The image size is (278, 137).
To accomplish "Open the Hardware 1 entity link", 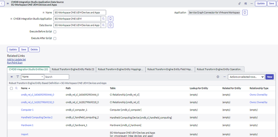I will (27, 125).
